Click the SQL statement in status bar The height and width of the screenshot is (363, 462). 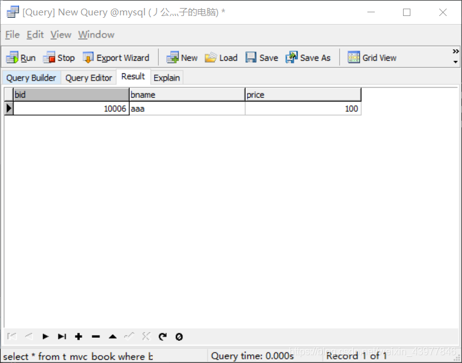coord(78,356)
